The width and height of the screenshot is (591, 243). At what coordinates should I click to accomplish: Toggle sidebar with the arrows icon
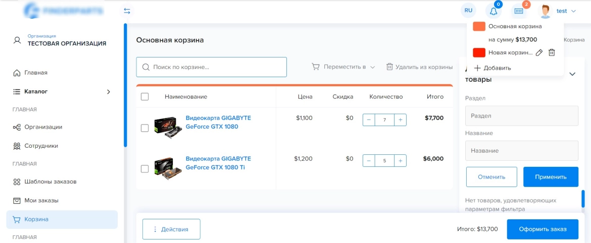(x=127, y=11)
